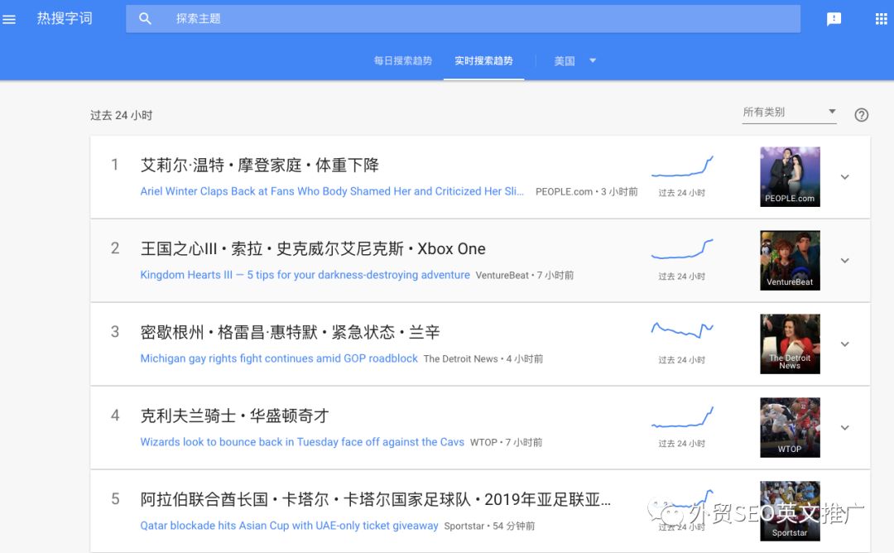Open the 美国 country dropdown
Viewport: 894px width, 553px height.
pyautogui.click(x=574, y=61)
